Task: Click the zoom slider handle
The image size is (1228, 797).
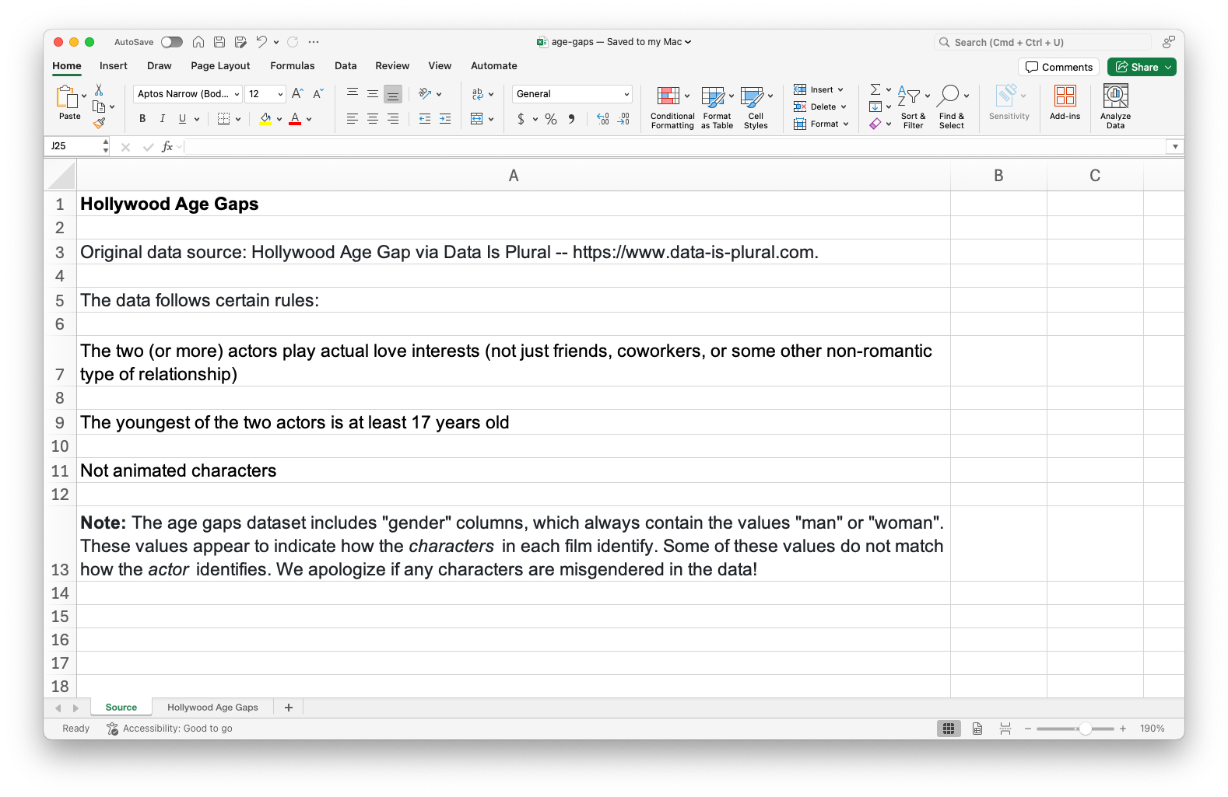Action: pyautogui.click(x=1085, y=729)
